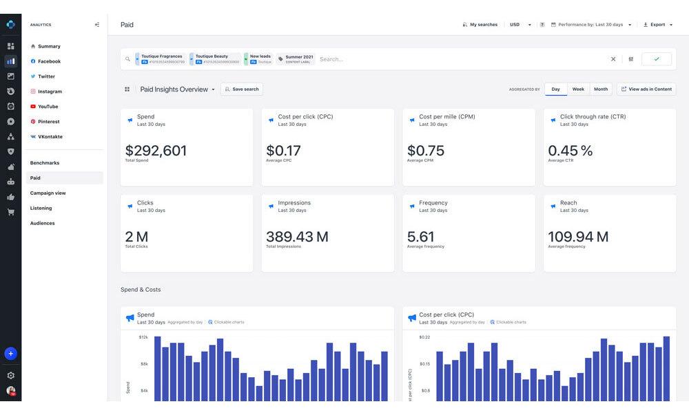The height and width of the screenshot is (415, 689).
Task: Open settings gear in left rail
Action: pos(10,376)
